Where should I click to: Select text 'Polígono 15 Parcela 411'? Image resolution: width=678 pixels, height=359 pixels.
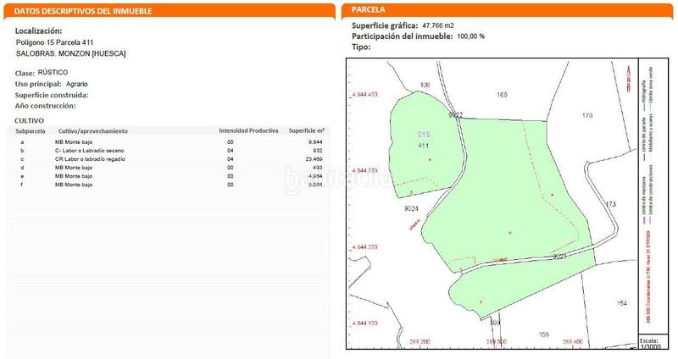pos(54,42)
